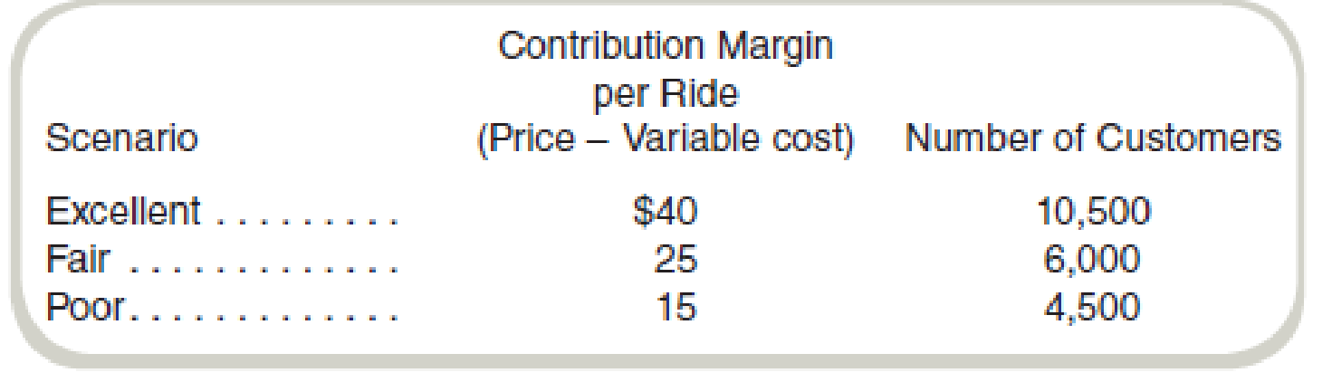This screenshot has width=1332, height=382.
Task: Click the 10,500 customers value
Action: tap(1094, 212)
